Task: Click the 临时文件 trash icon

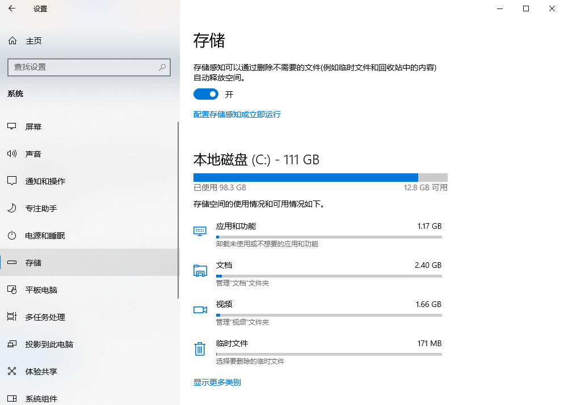Action: click(x=200, y=349)
